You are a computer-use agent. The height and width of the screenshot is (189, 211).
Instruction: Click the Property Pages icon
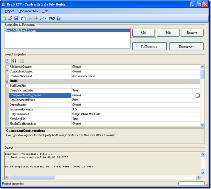22,61
